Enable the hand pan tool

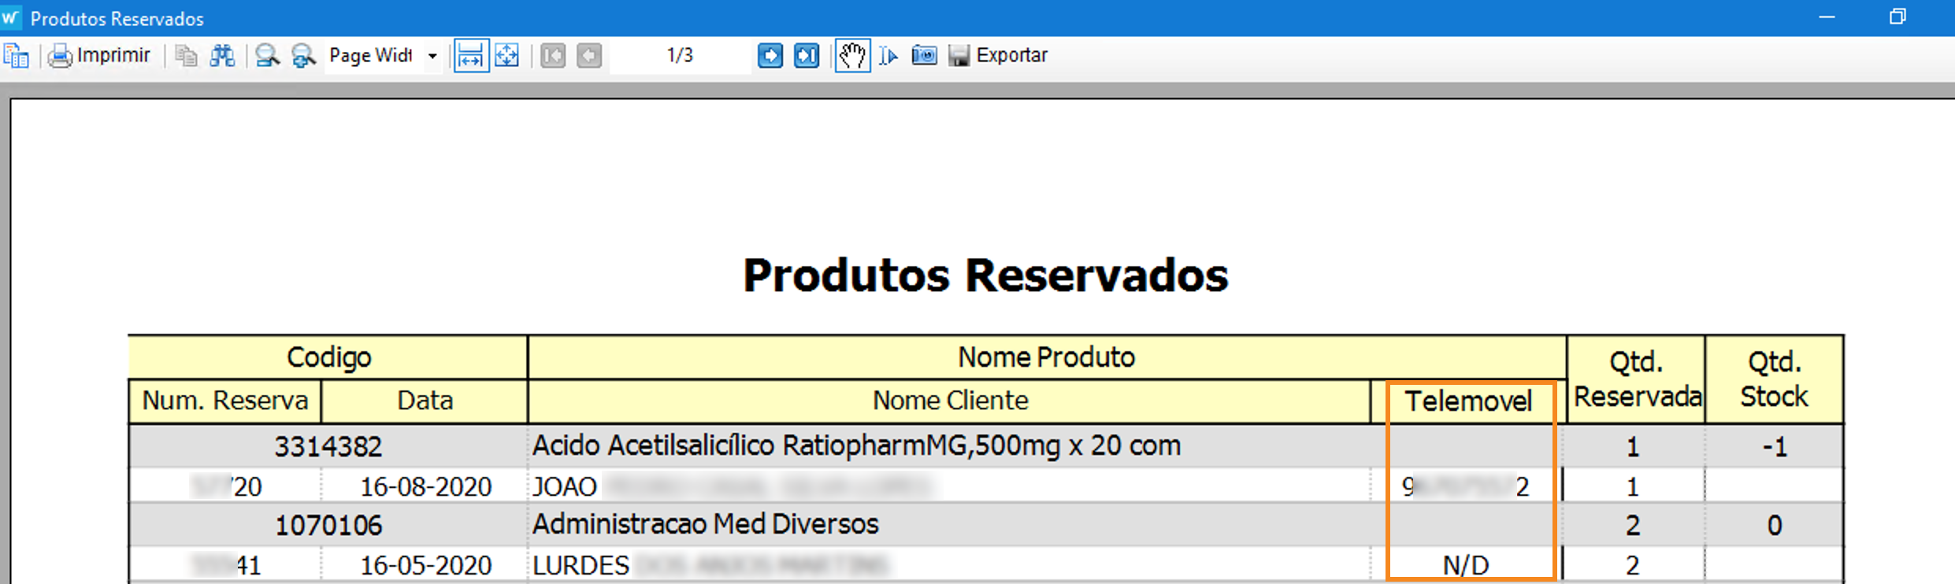coord(852,56)
